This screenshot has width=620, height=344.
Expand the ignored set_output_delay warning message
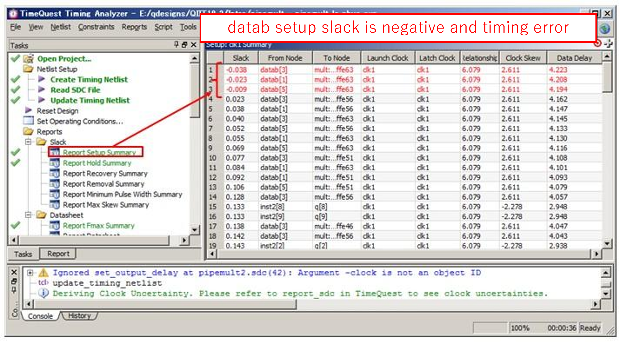[x=30, y=273]
